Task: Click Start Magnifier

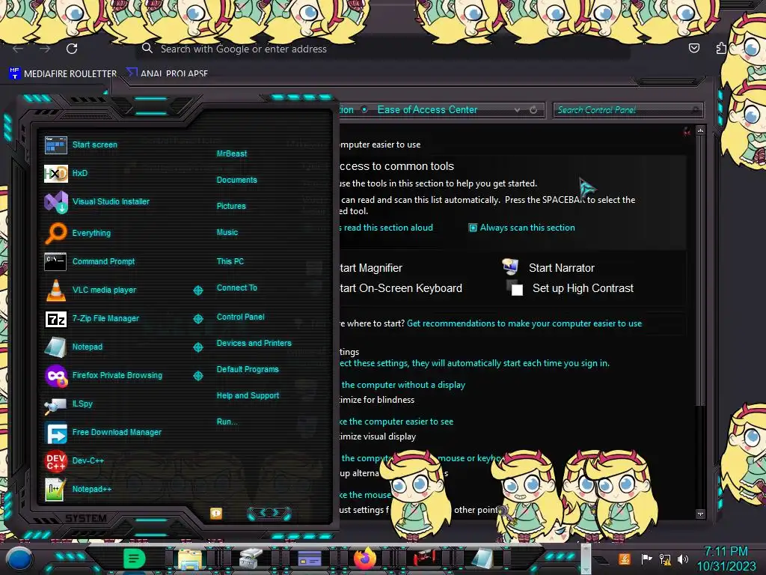Action: tap(371, 268)
